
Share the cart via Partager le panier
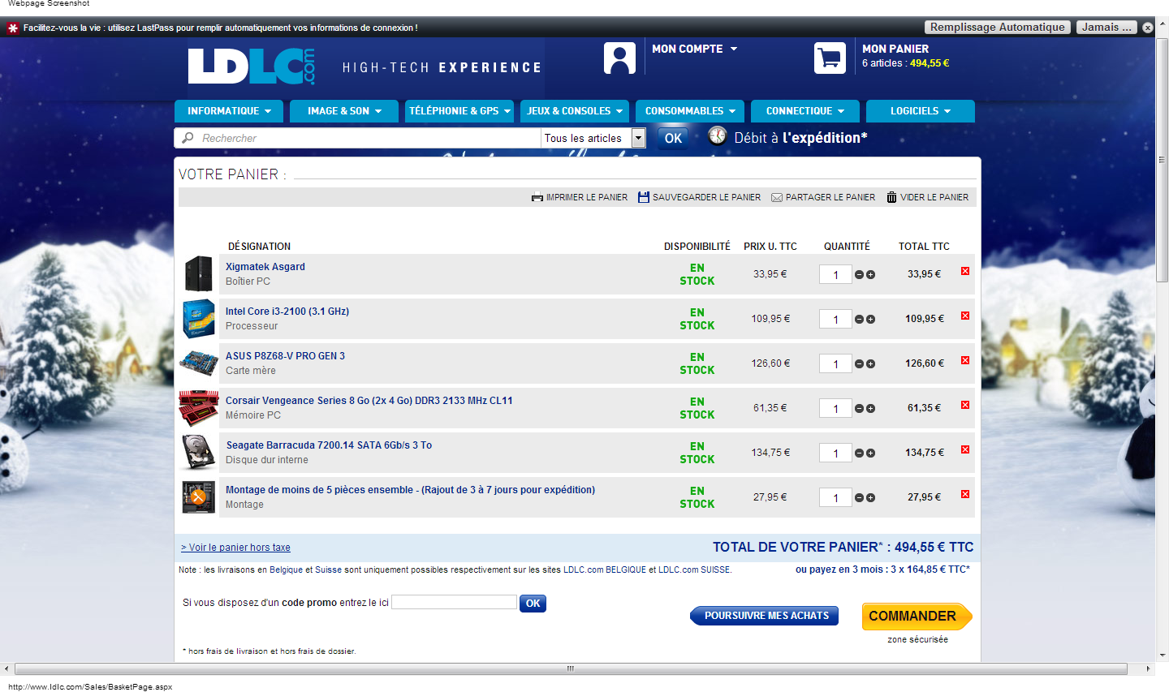[823, 197]
